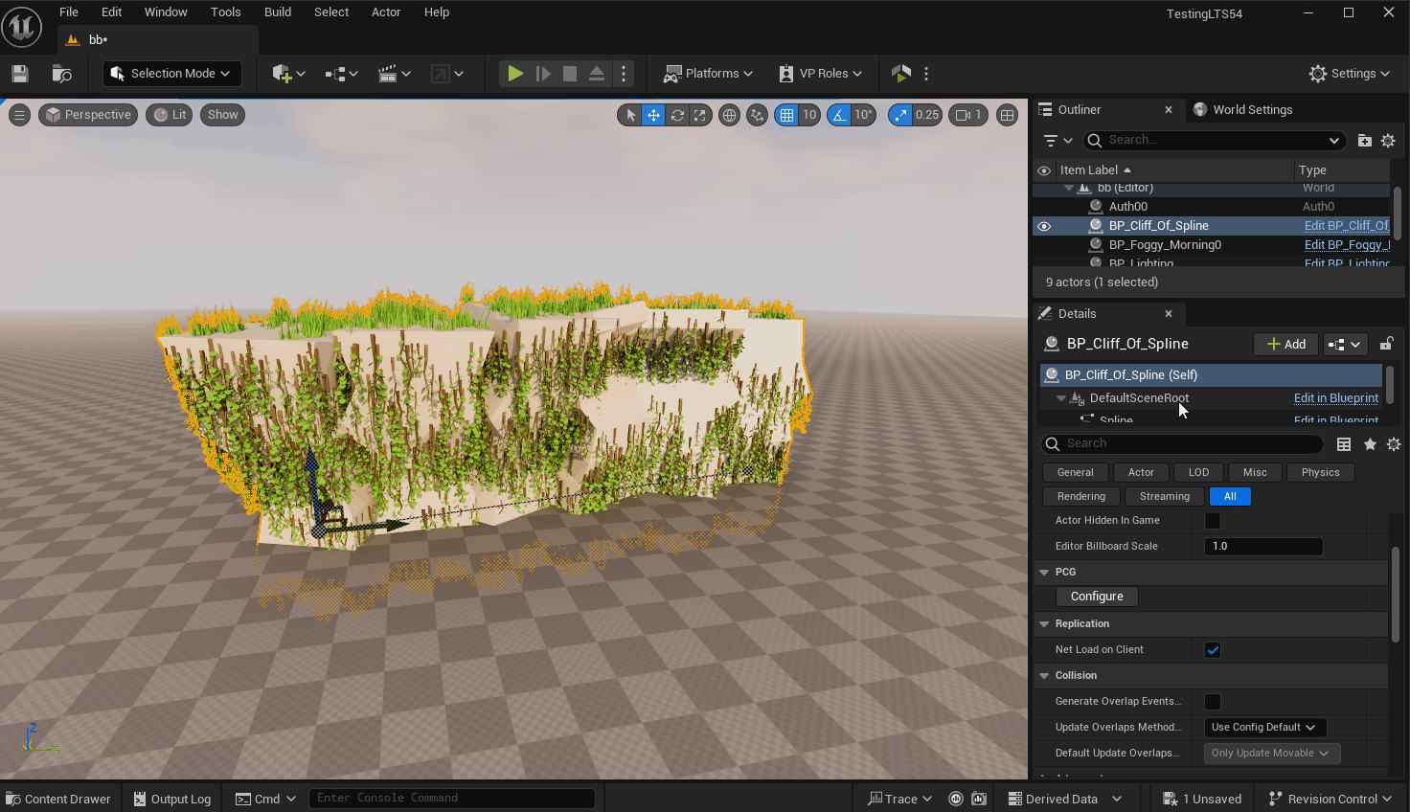Collapse the PCG section
1410x812 pixels.
pyautogui.click(x=1044, y=572)
